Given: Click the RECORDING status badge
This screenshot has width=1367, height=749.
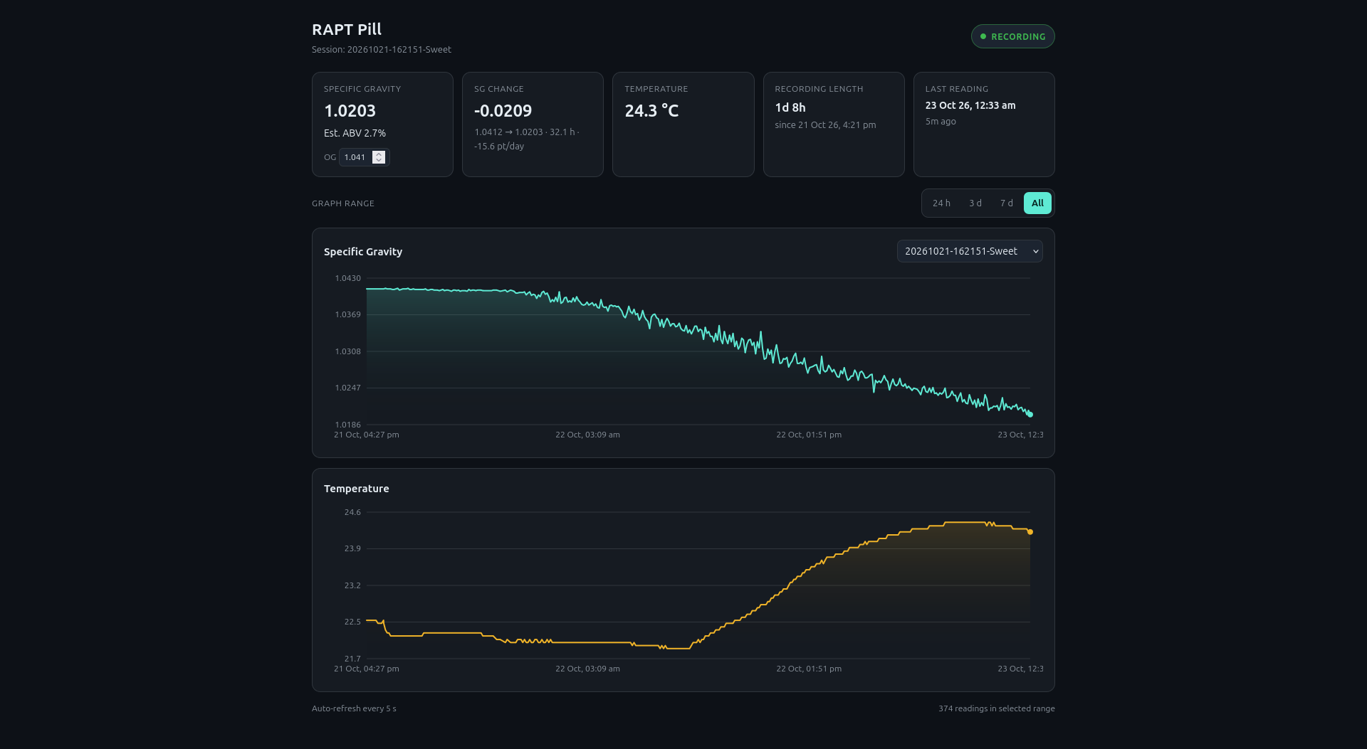Looking at the screenshot, I should tap(1012, 36).
